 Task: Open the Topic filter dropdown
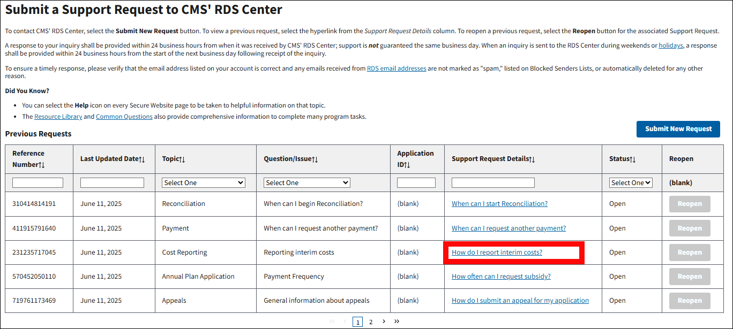pos(204,183)
